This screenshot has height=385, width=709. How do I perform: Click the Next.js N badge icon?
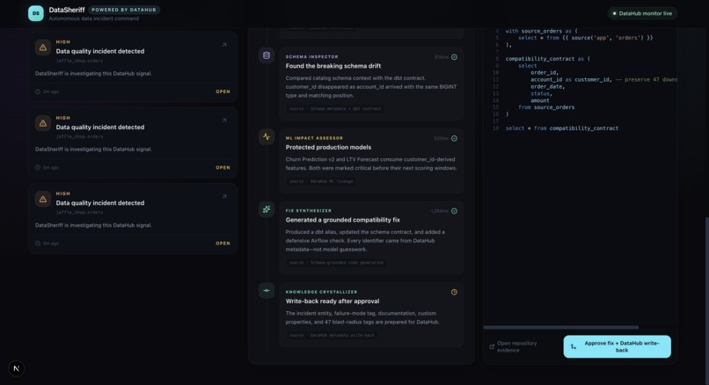17,368
